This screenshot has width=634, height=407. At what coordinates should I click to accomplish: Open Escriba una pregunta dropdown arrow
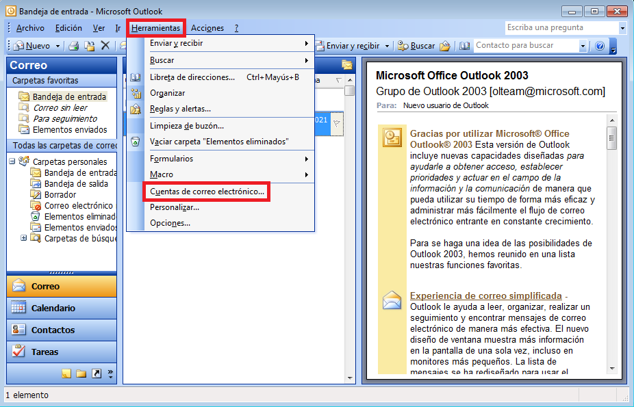pyautogui.click(x=622, y=28)
